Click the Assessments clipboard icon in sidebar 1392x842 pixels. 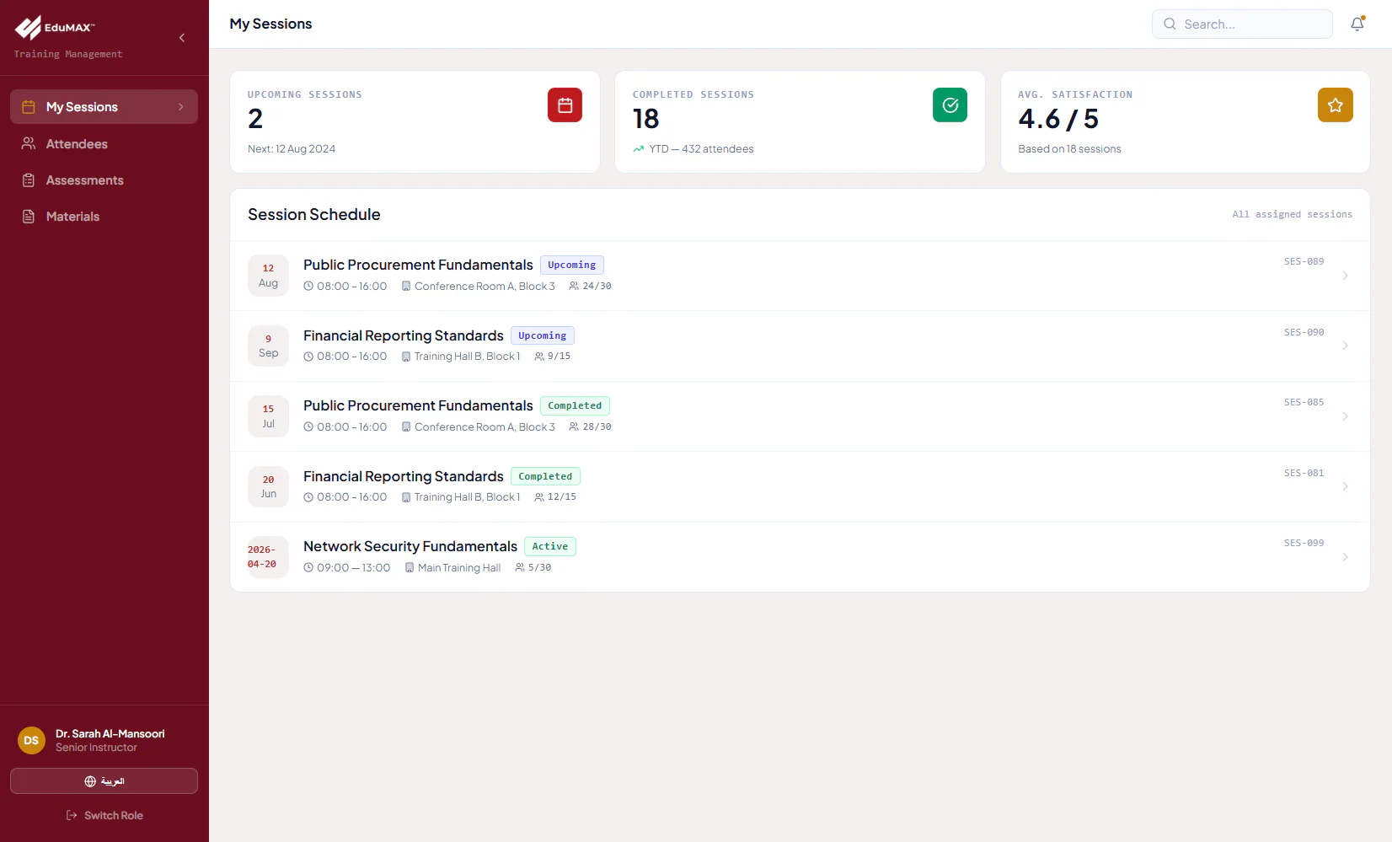click(29, 180)
